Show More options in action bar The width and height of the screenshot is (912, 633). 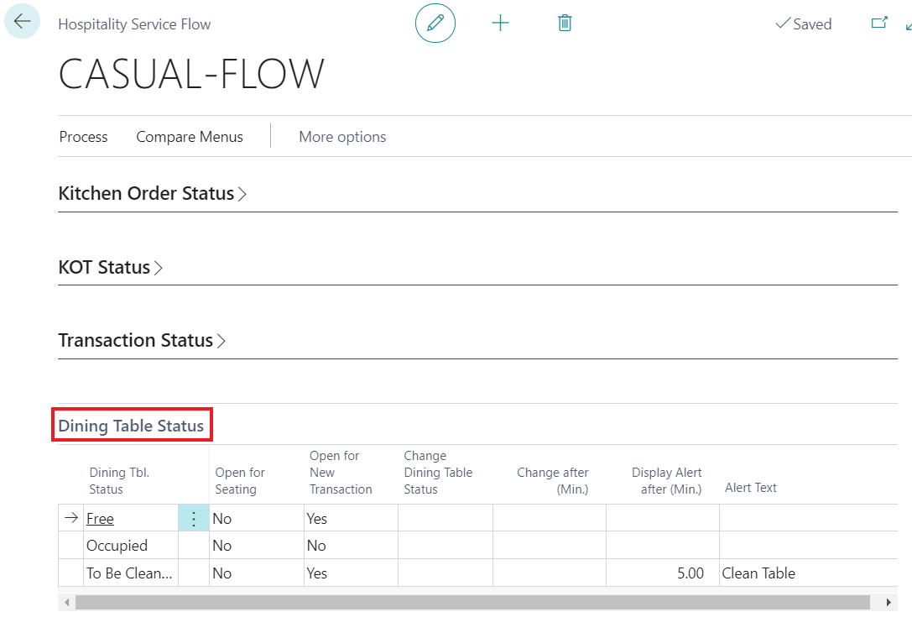pyautogui.click(x=342, y=137)
